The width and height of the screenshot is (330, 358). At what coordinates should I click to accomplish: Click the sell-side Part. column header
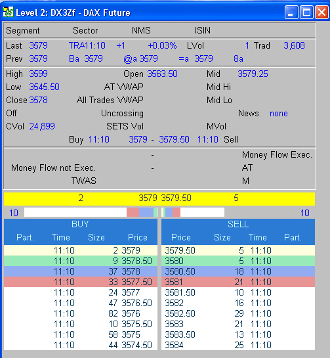(293, 237)
